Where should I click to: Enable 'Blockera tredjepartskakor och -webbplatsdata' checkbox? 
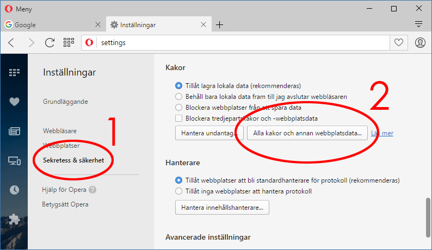pyautogui.click(x=179, y=118)
